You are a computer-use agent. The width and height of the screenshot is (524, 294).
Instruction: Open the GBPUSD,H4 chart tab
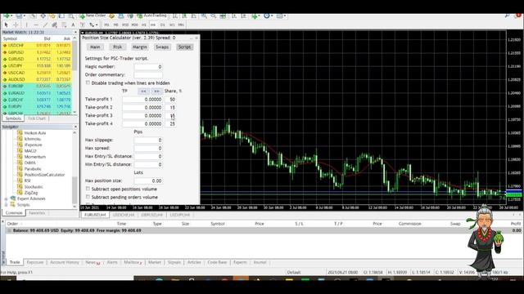click(x=151, y=215)
